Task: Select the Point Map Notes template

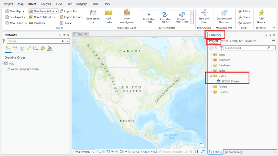Action: click(149, 17)
